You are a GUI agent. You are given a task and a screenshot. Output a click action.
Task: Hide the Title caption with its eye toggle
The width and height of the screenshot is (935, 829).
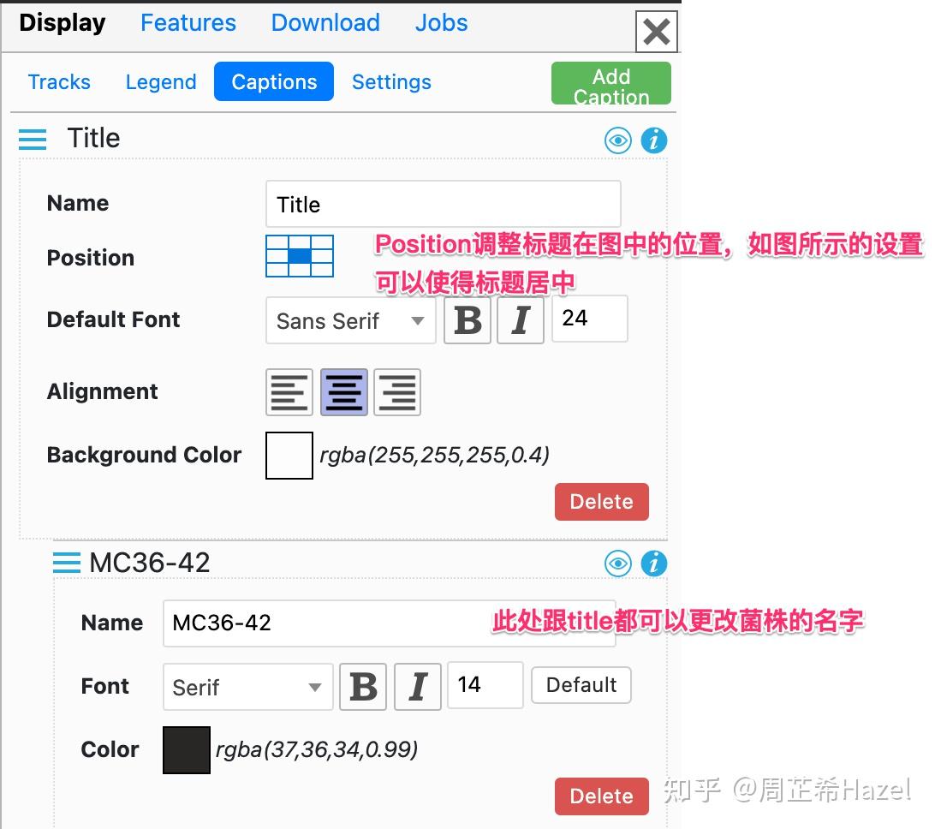[x=617, y=140]
